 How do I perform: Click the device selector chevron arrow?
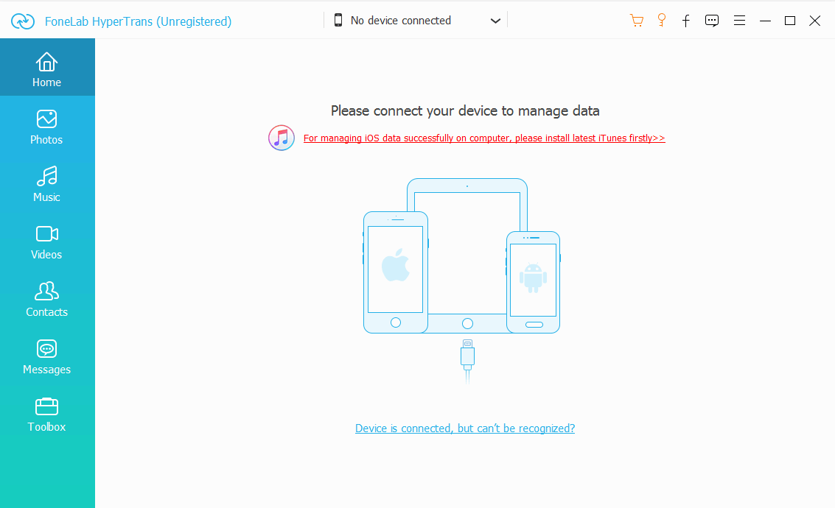[x=495, y=21]
